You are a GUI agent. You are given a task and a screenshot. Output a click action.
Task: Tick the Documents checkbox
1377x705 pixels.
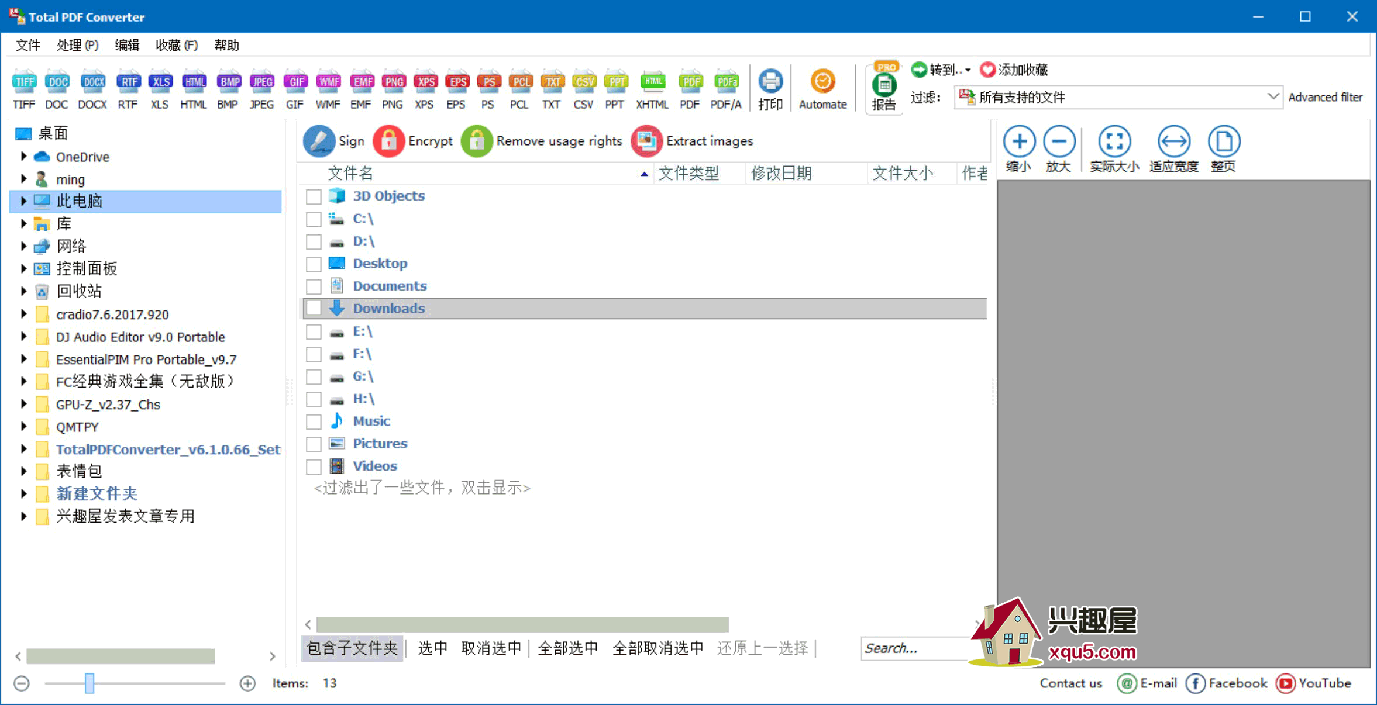(314, 286)
